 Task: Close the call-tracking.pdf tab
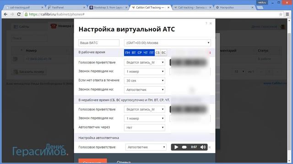(42, 7)
